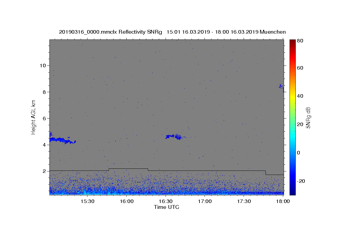Click the height axis label 4
Screen dimensions: 351x234
pos(44,144)
